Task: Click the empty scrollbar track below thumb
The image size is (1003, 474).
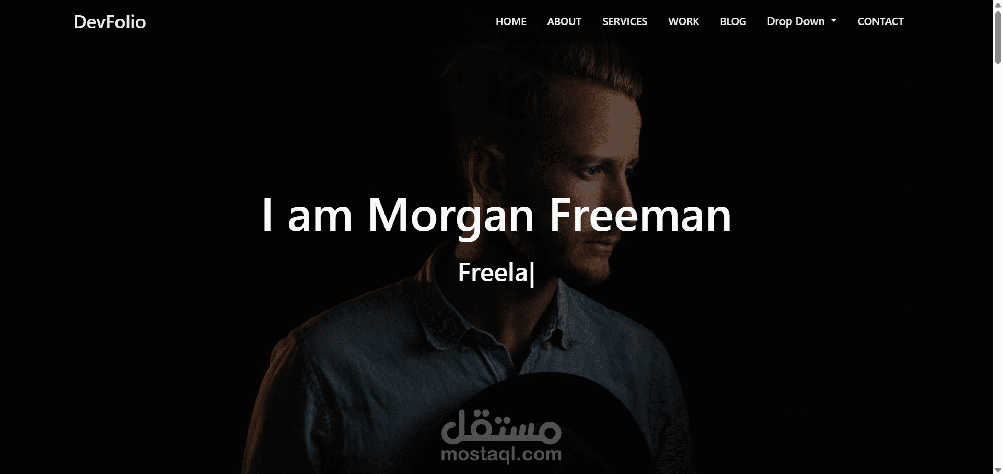Action: point(998,261)
